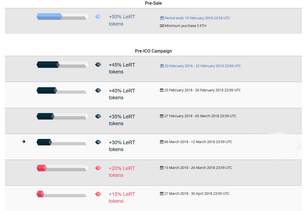Click the money icon beside Minimum purchase 5 ETH
The image size is (306, 211).
click(x=162, y=26)
